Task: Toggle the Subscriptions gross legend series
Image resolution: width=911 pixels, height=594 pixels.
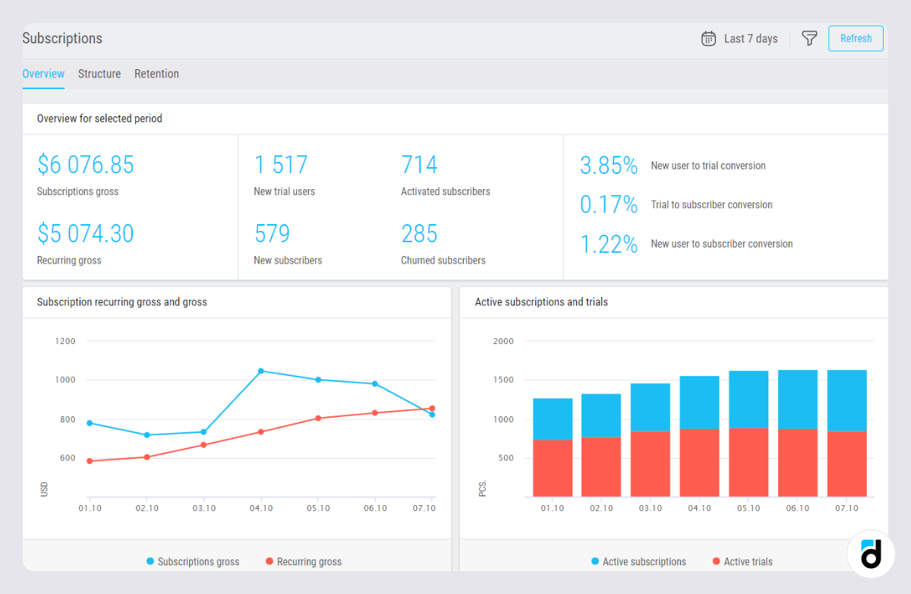Action: pyautogui.click(x=193, y=562)
